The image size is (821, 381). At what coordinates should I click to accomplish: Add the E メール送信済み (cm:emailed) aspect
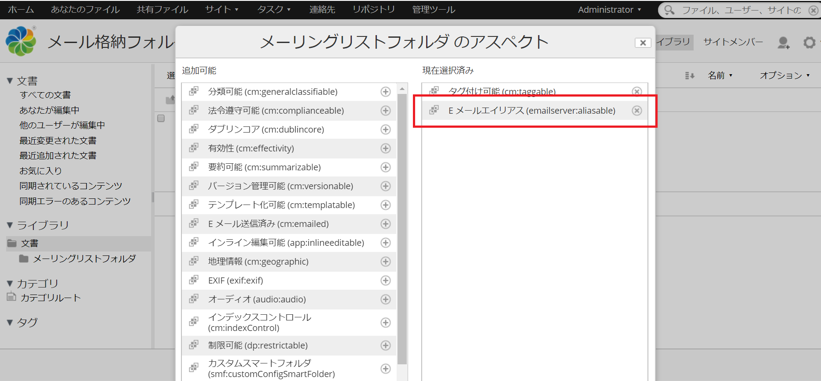385,224
